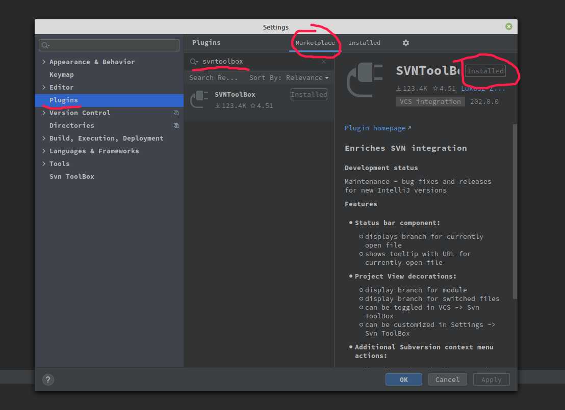This screenshot has height=410, width=565.
Task: Click the settings search field
Action: pyautogui.click(x=109, y=45)
